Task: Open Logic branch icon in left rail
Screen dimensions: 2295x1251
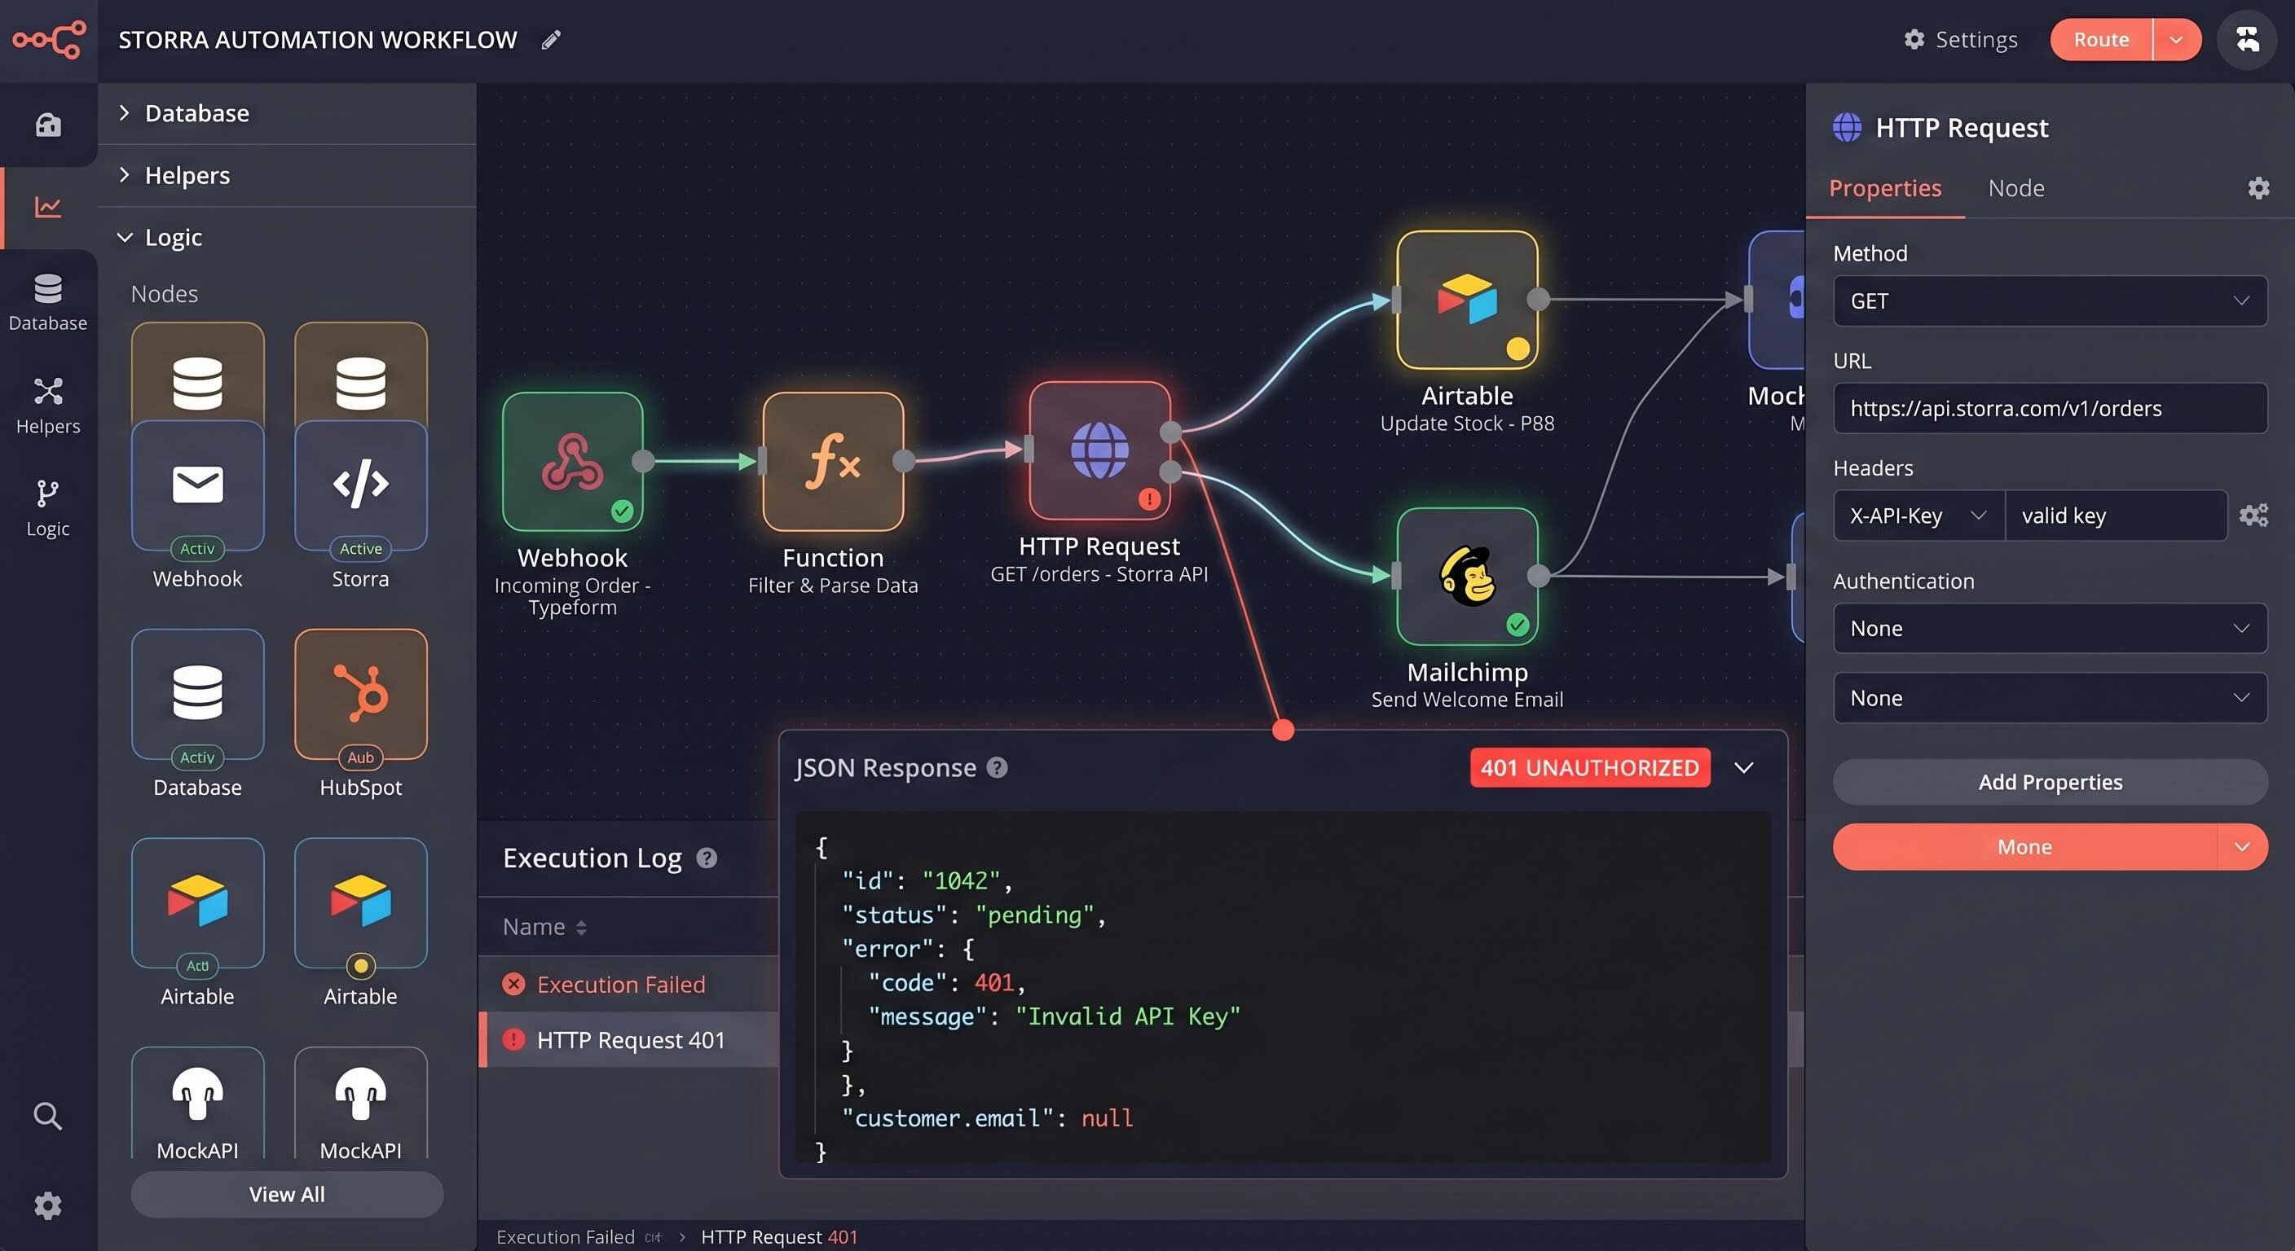Action: [48, 508]
